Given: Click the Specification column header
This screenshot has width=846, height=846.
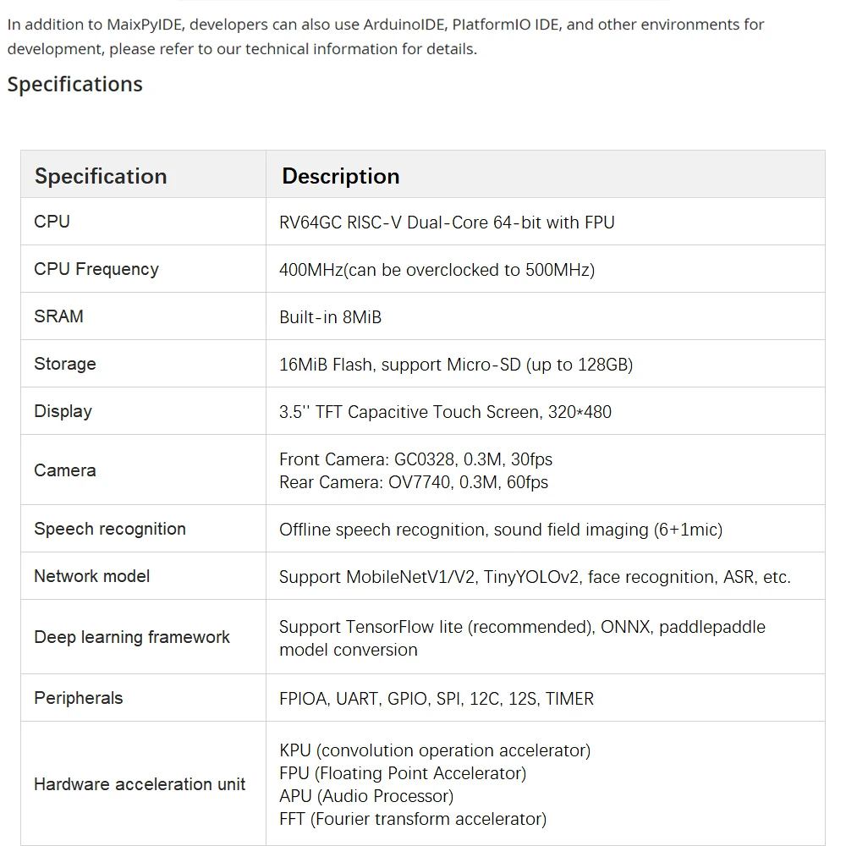Looking at the screenshot, I should click(x=101, y=176).
